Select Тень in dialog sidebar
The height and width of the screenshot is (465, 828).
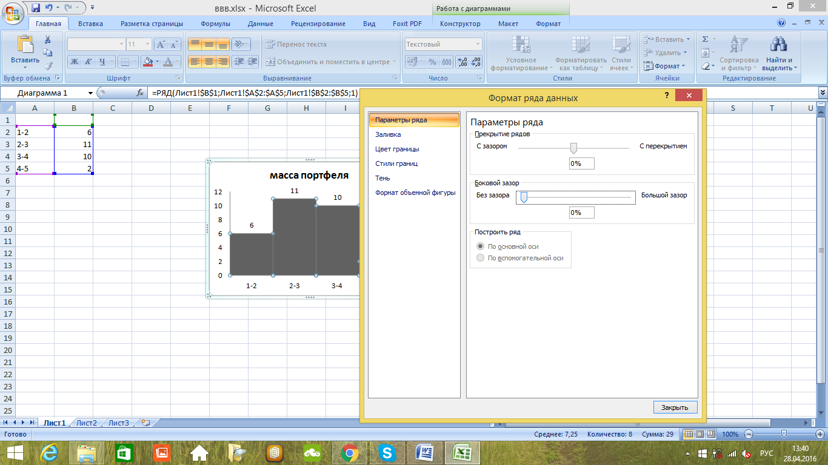(414, 178)
